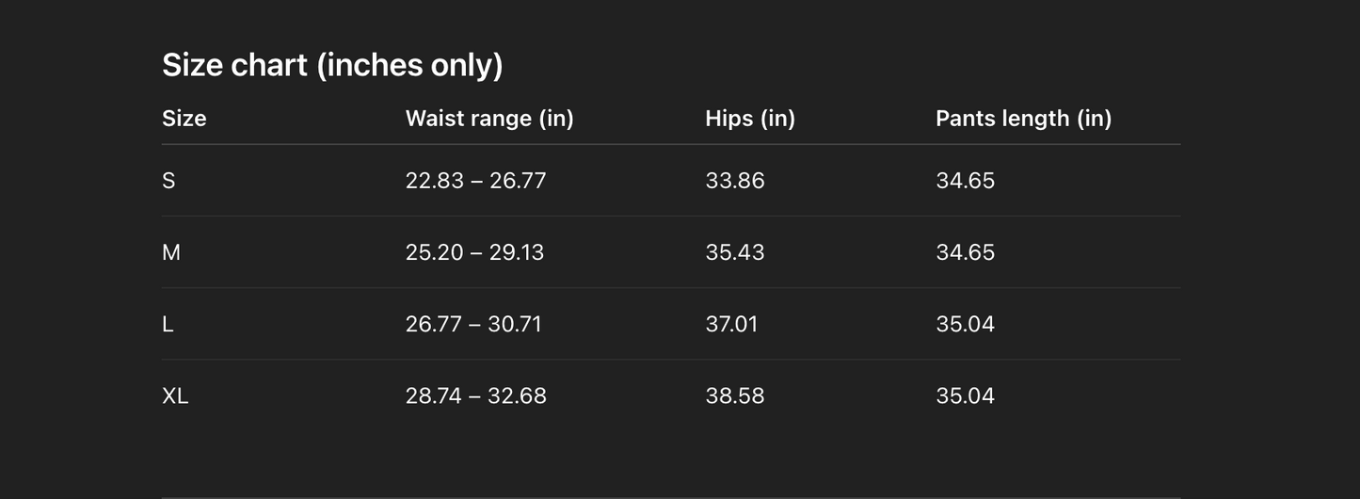Viewport: 1360px width, 499px height.
Task: Click the XL size row label
Action: [x=175, y=395]
